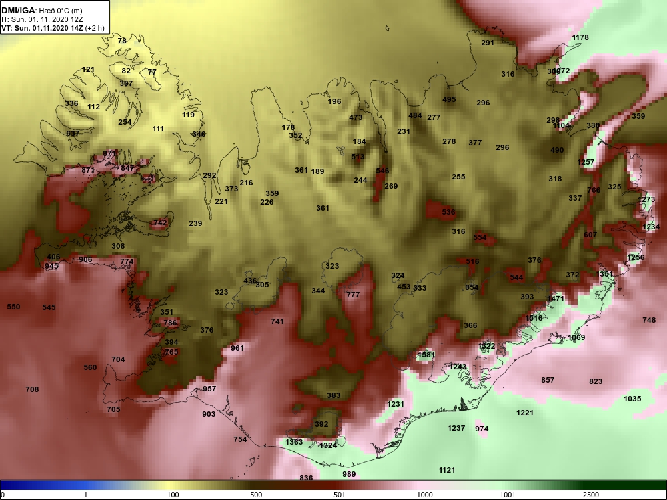
Task: Click the map value 1581
Action: 426,355
